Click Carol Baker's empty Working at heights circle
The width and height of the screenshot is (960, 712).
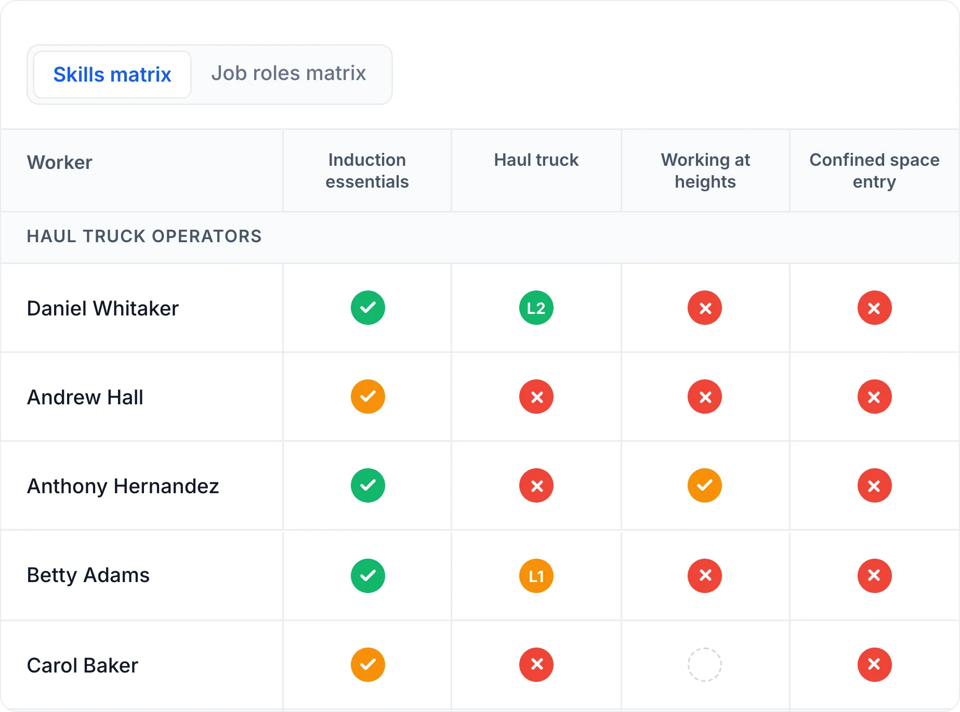tap(705, 665)
